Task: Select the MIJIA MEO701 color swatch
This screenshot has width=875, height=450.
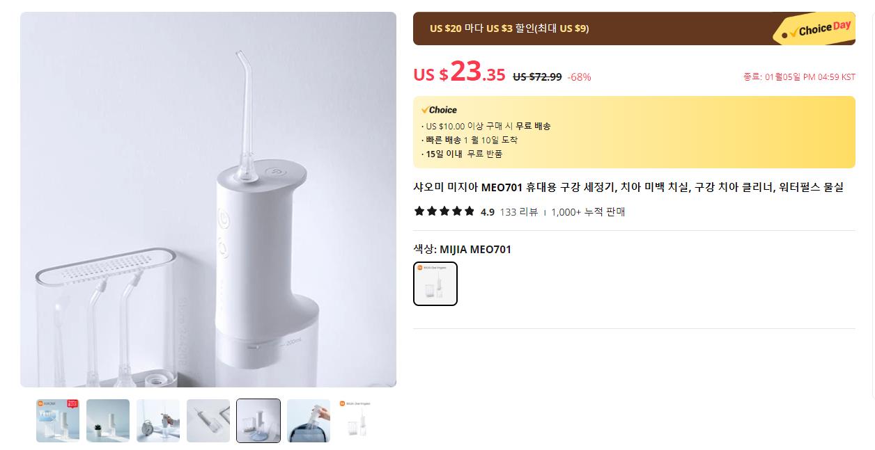Action: 435,284
